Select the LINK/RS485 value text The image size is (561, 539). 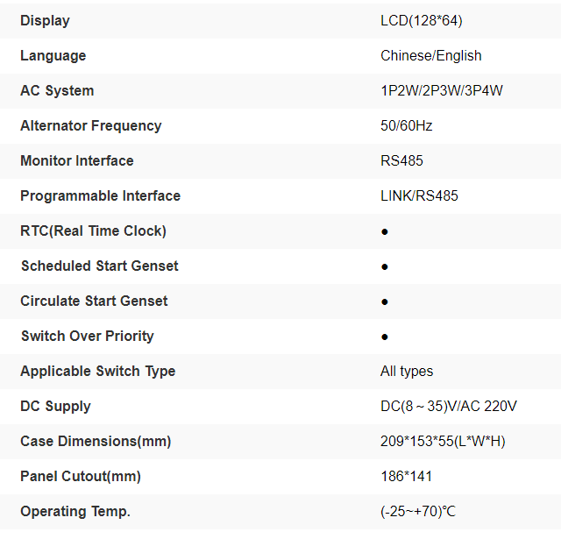(x=419, y=195)
